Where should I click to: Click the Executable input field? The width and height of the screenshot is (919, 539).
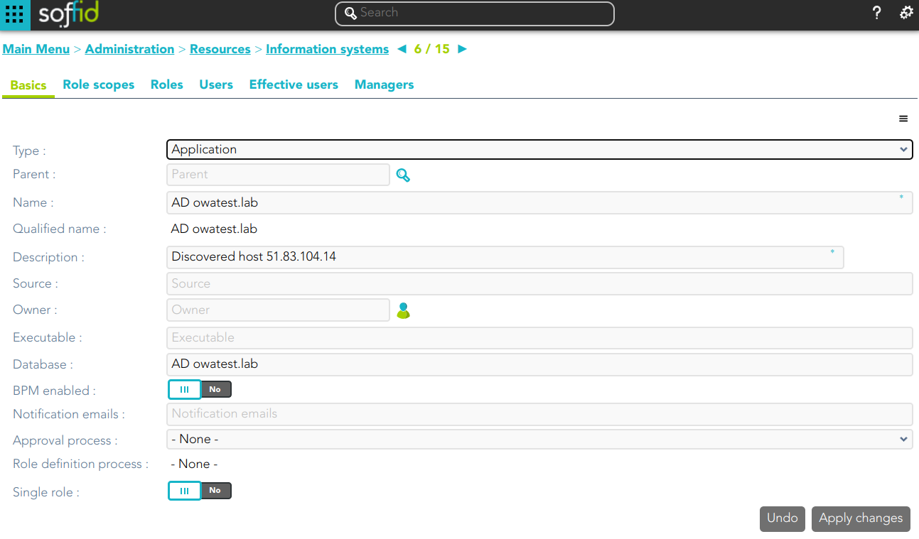click(x=539, y=337)
